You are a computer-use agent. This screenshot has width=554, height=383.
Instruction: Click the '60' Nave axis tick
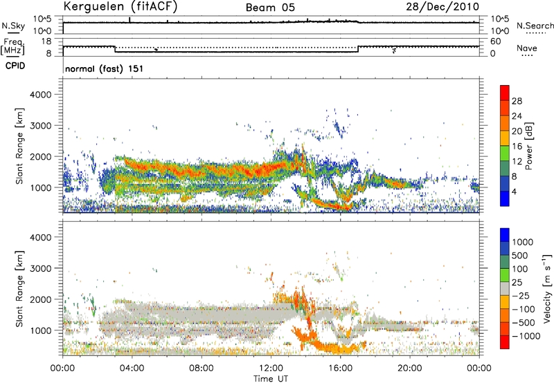click(495, 41)
